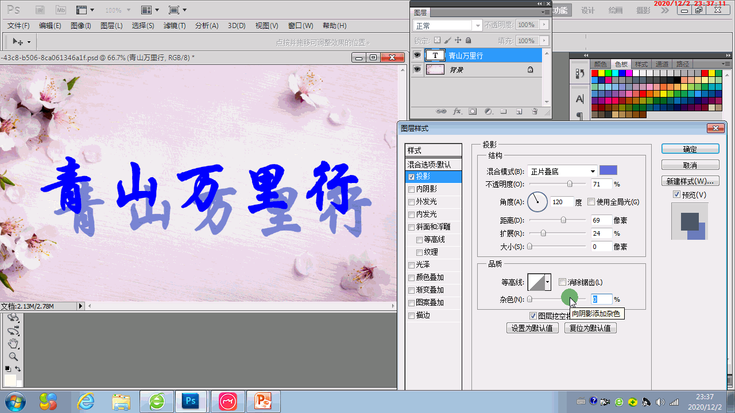Viewport: 735px width, 413px height.
Task: Select the Hand tool
Action: coord(13,344)
